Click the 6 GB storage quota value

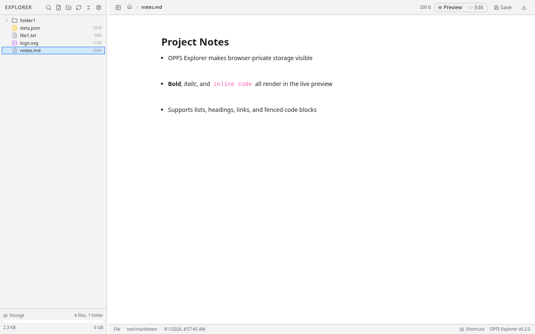99,327
